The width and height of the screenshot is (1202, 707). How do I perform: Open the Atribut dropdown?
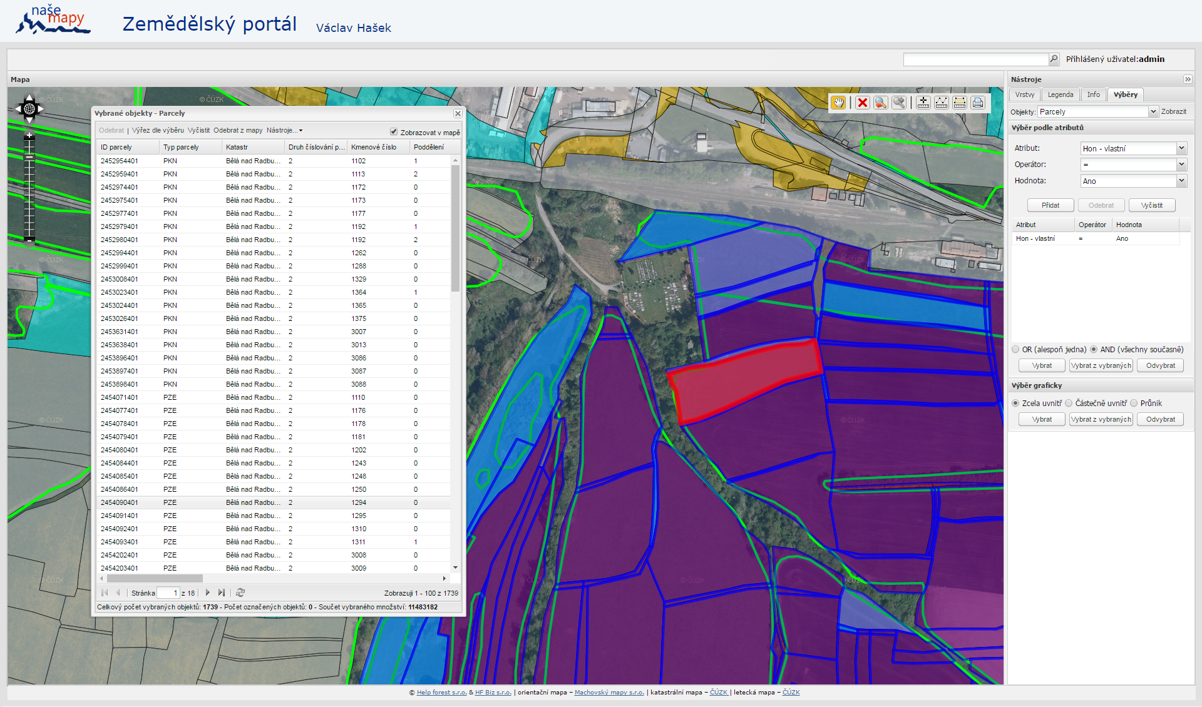pyautogui.click(x=1181, y=148)
